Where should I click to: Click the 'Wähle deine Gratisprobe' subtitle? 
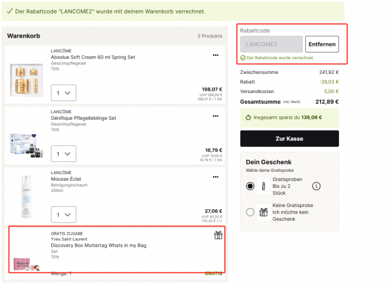270,171
